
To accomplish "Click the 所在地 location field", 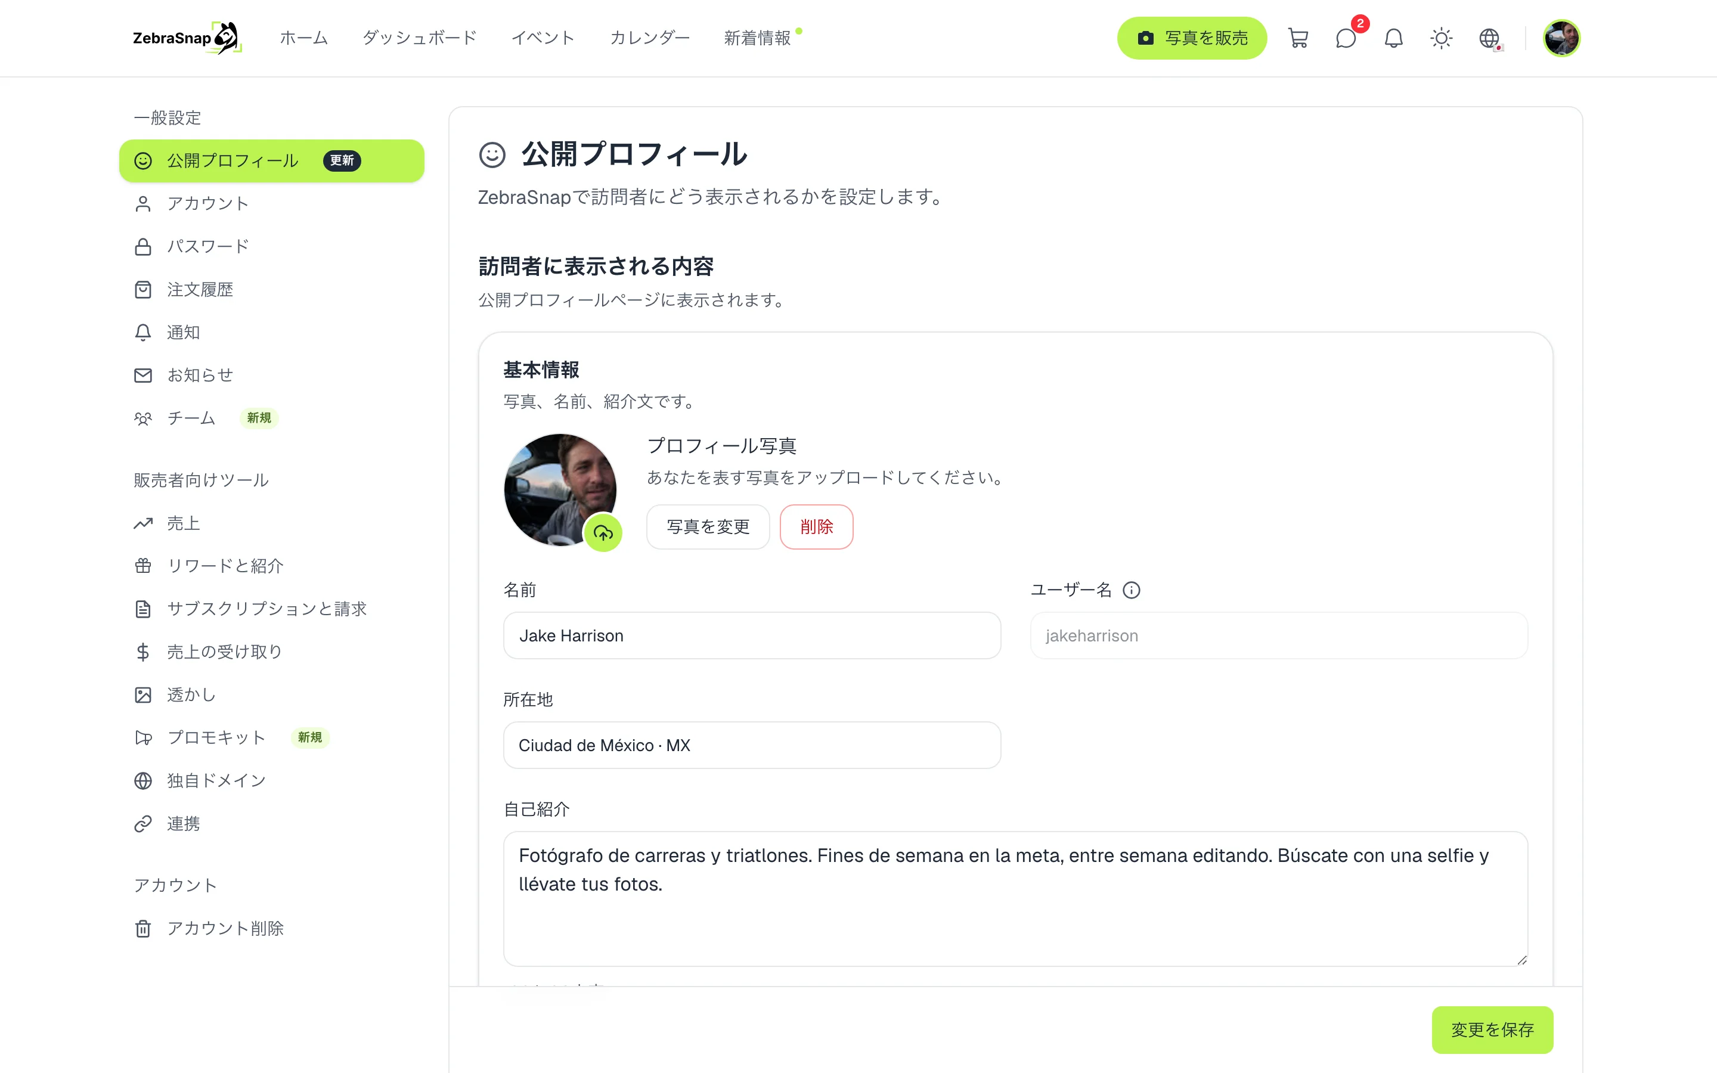I will click(x=751, y=745).
